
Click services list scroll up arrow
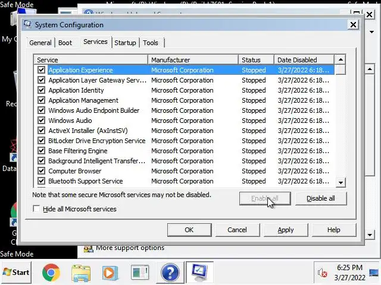click(x=341, y=59)
